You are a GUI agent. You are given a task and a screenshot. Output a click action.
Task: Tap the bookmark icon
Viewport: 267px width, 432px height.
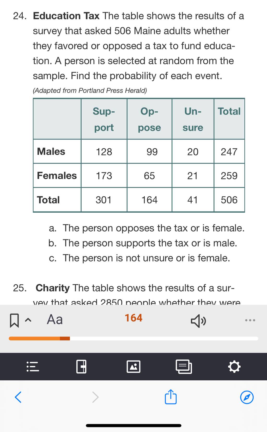[x=14, y=320]
